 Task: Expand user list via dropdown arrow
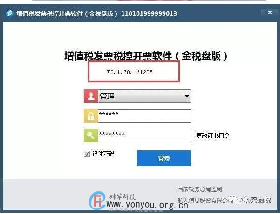coord(187,96)
